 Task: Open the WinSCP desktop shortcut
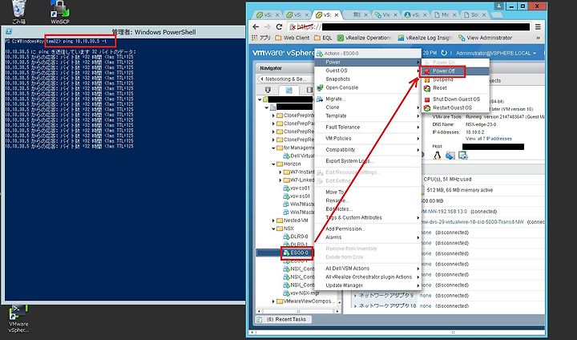click(x=60, y=11)
